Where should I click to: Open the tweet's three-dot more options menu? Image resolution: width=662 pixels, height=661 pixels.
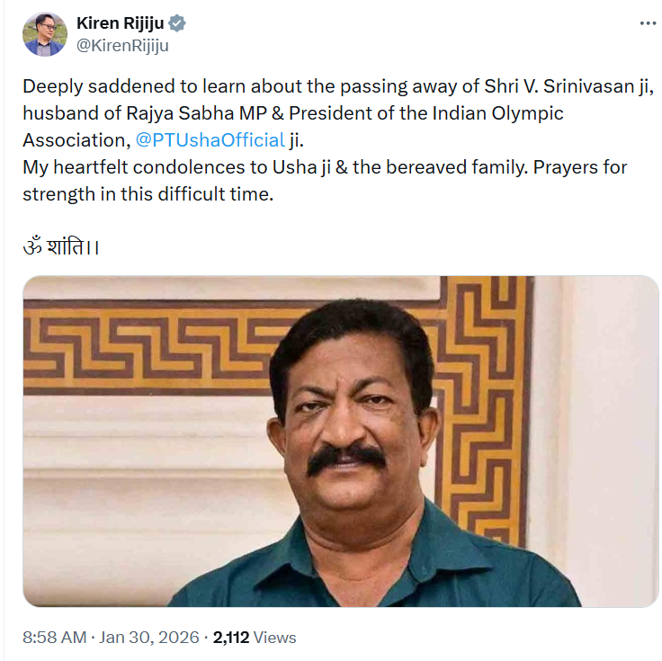point(648,24)
